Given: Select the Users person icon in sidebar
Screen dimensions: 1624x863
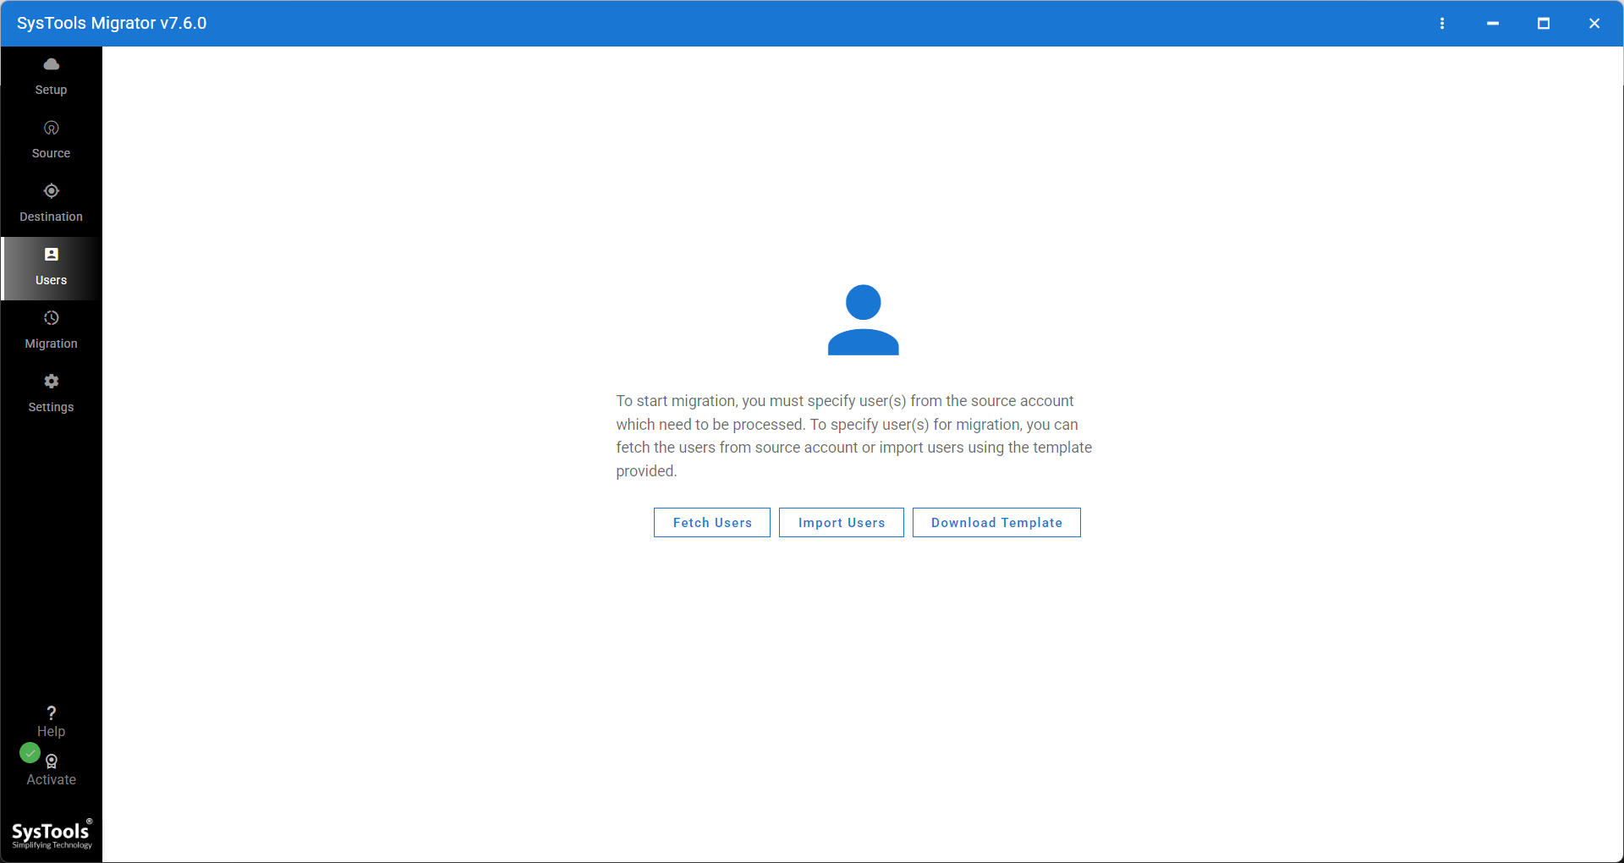Looking at the screenshot, I should point(51,254).
